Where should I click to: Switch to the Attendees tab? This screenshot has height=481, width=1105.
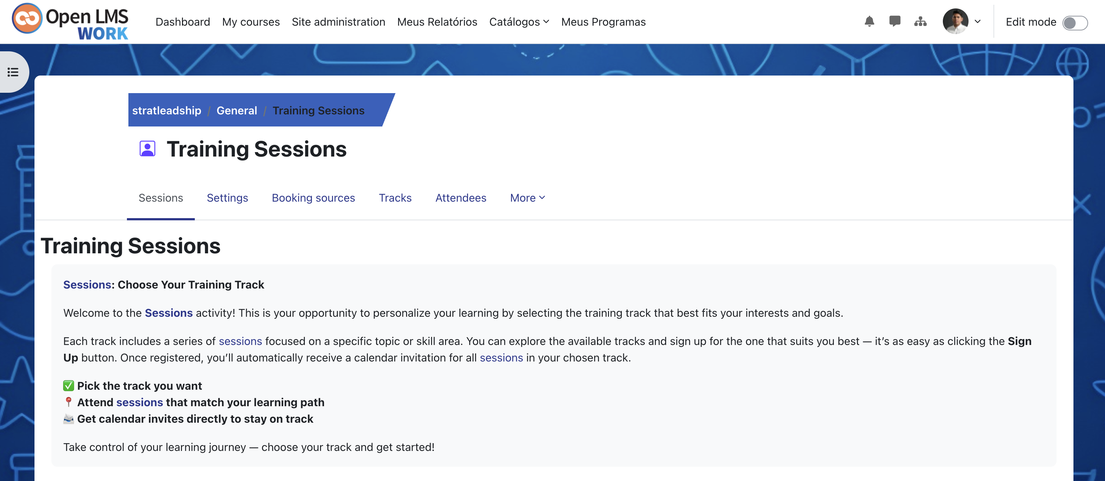tap(460, 198)
